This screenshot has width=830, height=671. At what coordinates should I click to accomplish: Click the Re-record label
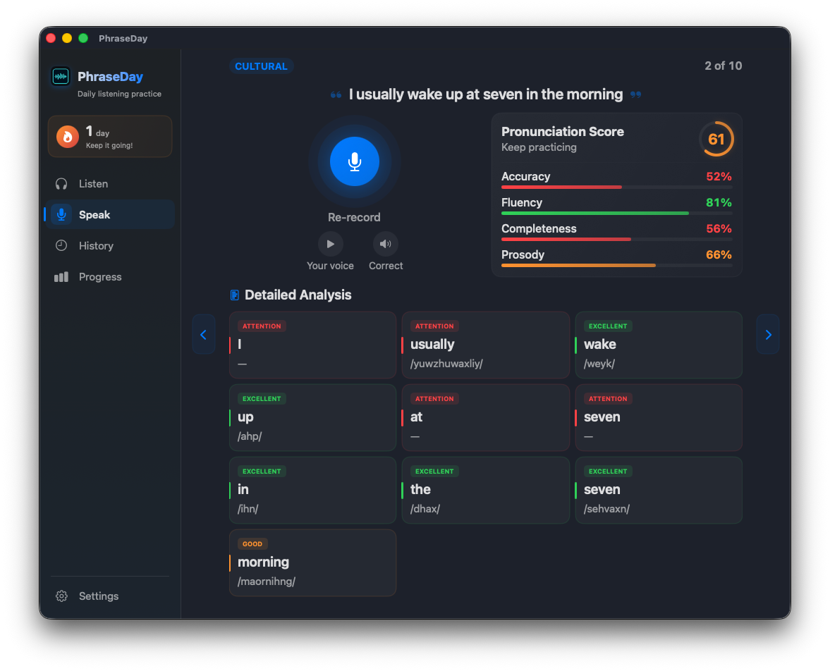tap(354, 217)
